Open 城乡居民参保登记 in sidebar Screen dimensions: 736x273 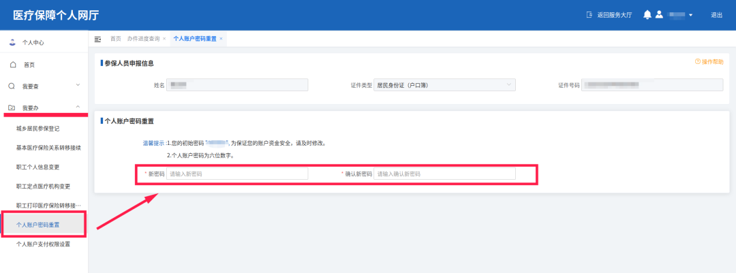tap(39, 128)
